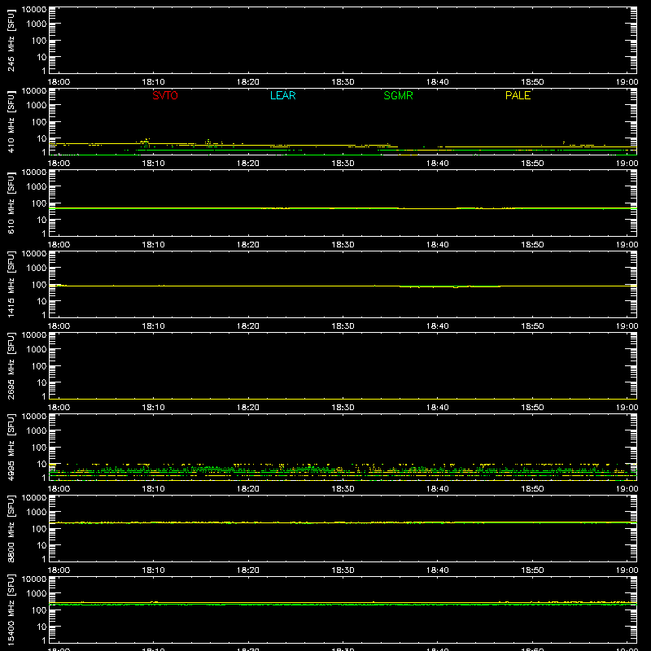Select the 245 MHz [SFU] axis title
The image size is (651, 651).
click(x=11, y=40)
